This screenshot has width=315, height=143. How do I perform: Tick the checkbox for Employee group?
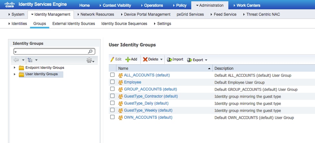click(x=112, y=82)
